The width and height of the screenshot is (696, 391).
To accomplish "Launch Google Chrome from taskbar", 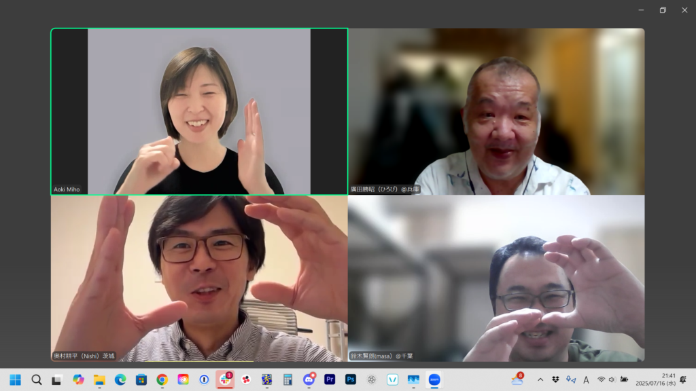I will point(162,379).
